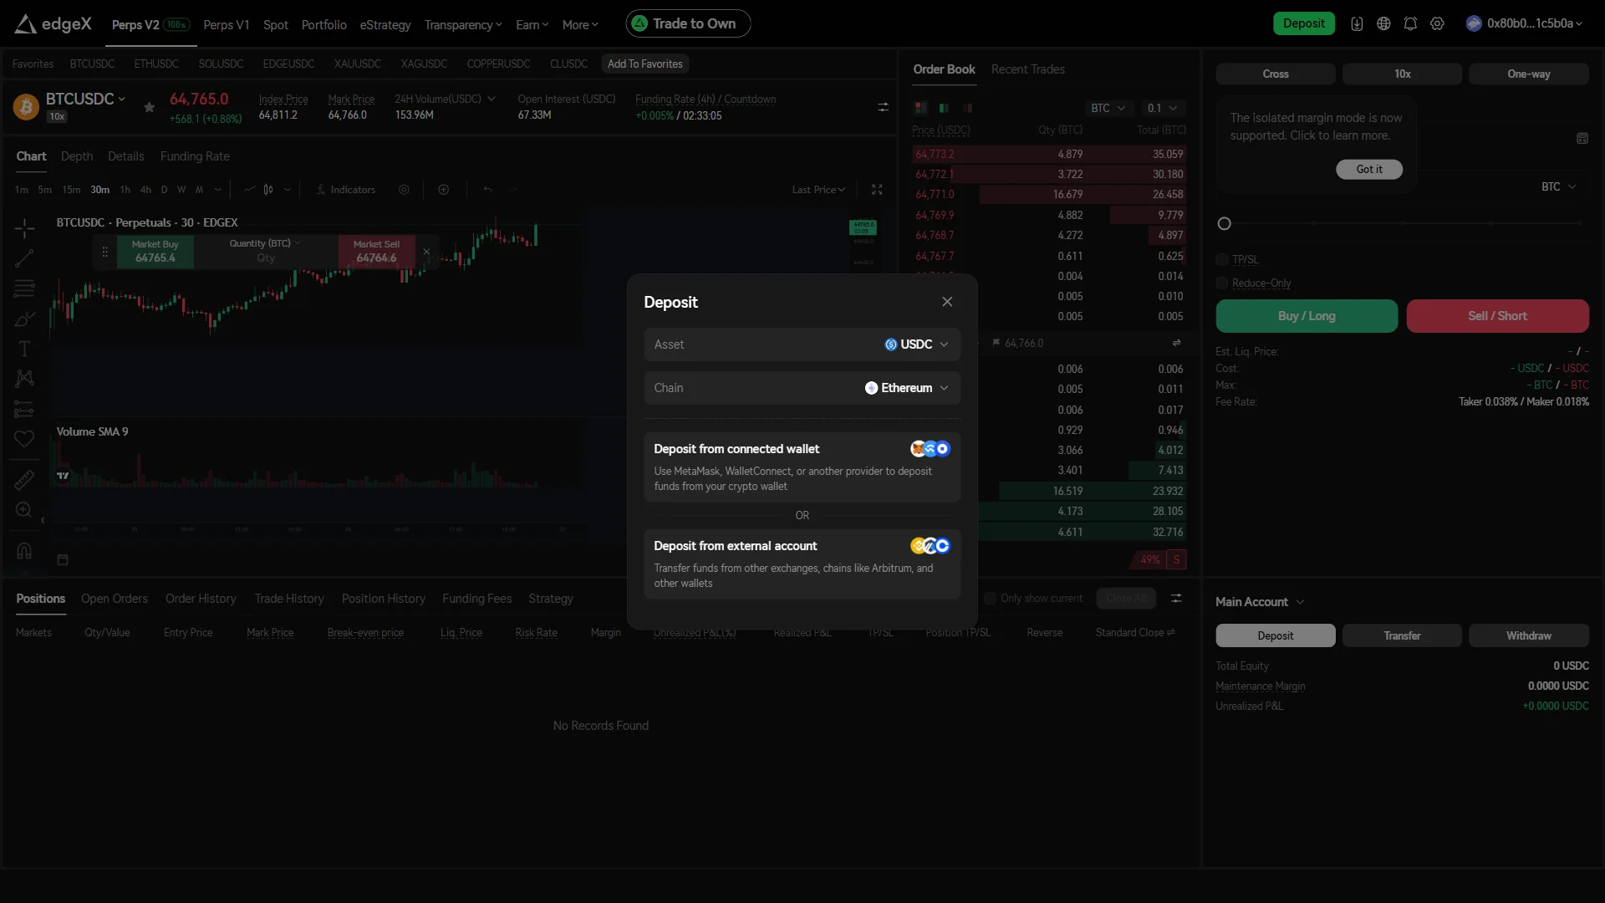The height and width of the screenshot is (903, 1605).
Task: Open the candlestick chart type icon
Action: [268, 190]
